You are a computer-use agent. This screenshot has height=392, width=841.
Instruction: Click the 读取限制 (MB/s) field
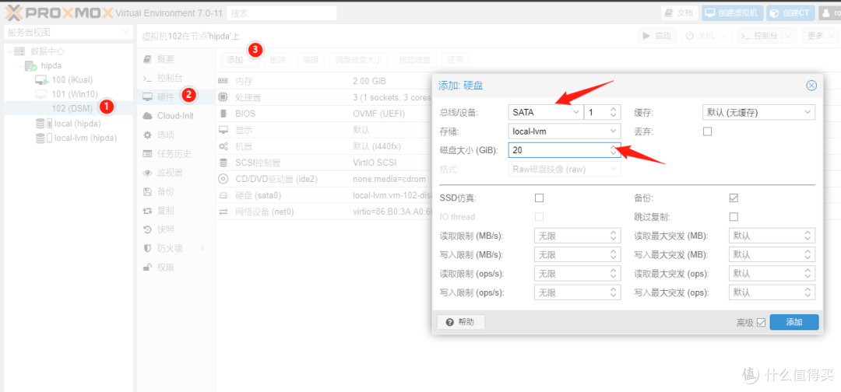(x=578, y=236)
